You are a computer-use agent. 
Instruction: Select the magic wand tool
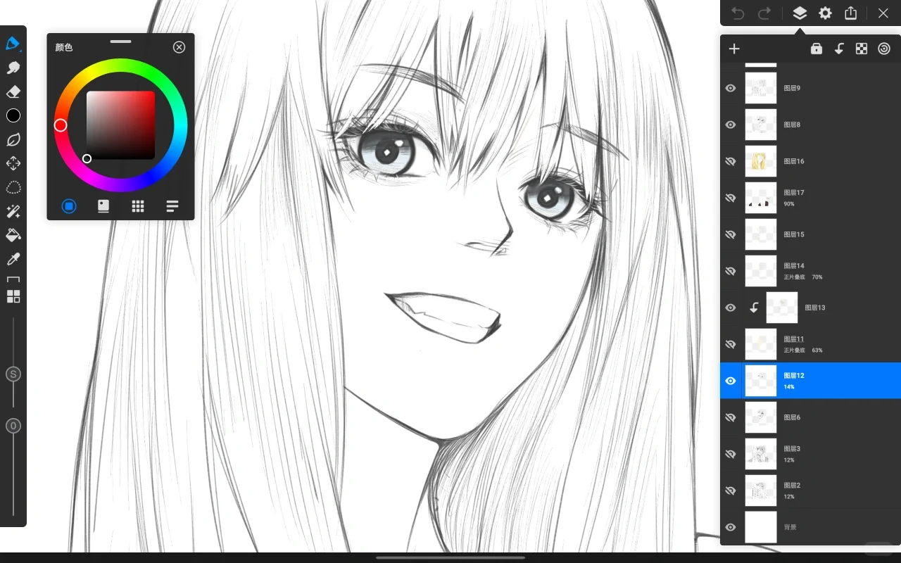pos(13,211)
